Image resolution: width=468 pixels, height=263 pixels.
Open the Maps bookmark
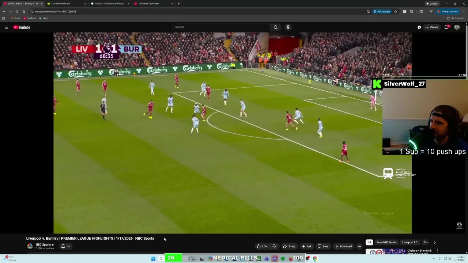click(x=44, y=18)
